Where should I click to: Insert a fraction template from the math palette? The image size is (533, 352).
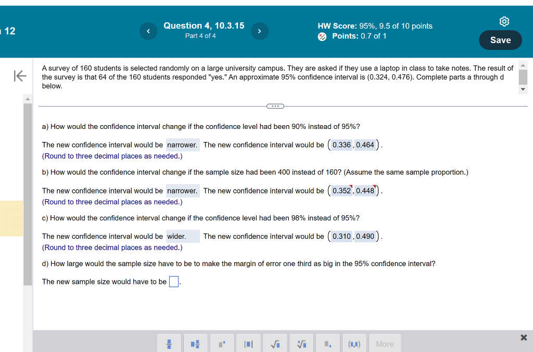pyautogui.click(x=169, y=344)
